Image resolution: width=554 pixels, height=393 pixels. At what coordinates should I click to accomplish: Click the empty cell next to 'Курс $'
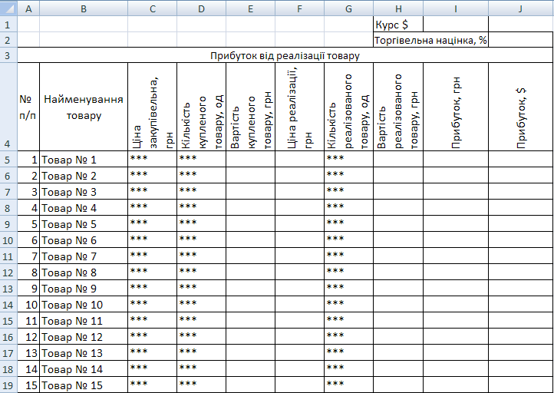(456, 24)
